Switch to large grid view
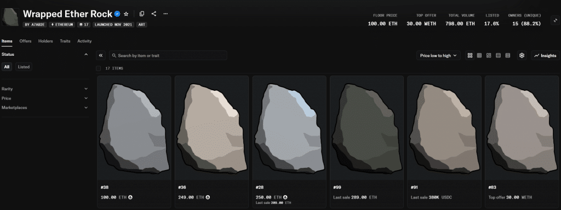Viewport: 561px width, 210px height. 470,55
